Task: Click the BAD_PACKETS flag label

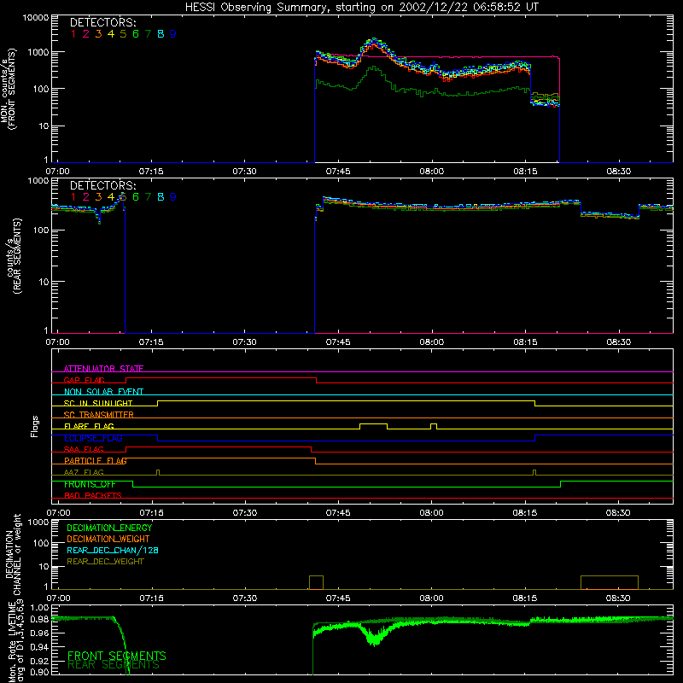Action: (x=93, y=495)
